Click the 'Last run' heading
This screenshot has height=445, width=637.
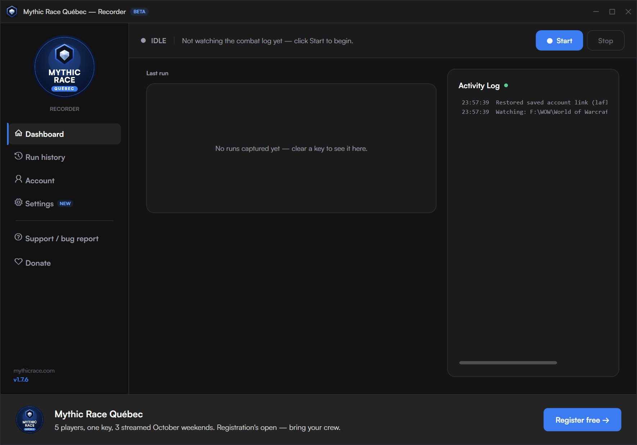click(157, 73)
